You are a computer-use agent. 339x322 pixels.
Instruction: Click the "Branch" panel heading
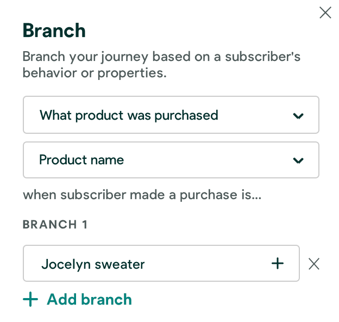pos(54,30)
